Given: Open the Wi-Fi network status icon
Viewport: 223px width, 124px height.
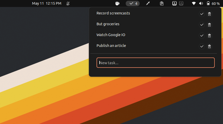Looking at the screenshot, I should [194, 3].
